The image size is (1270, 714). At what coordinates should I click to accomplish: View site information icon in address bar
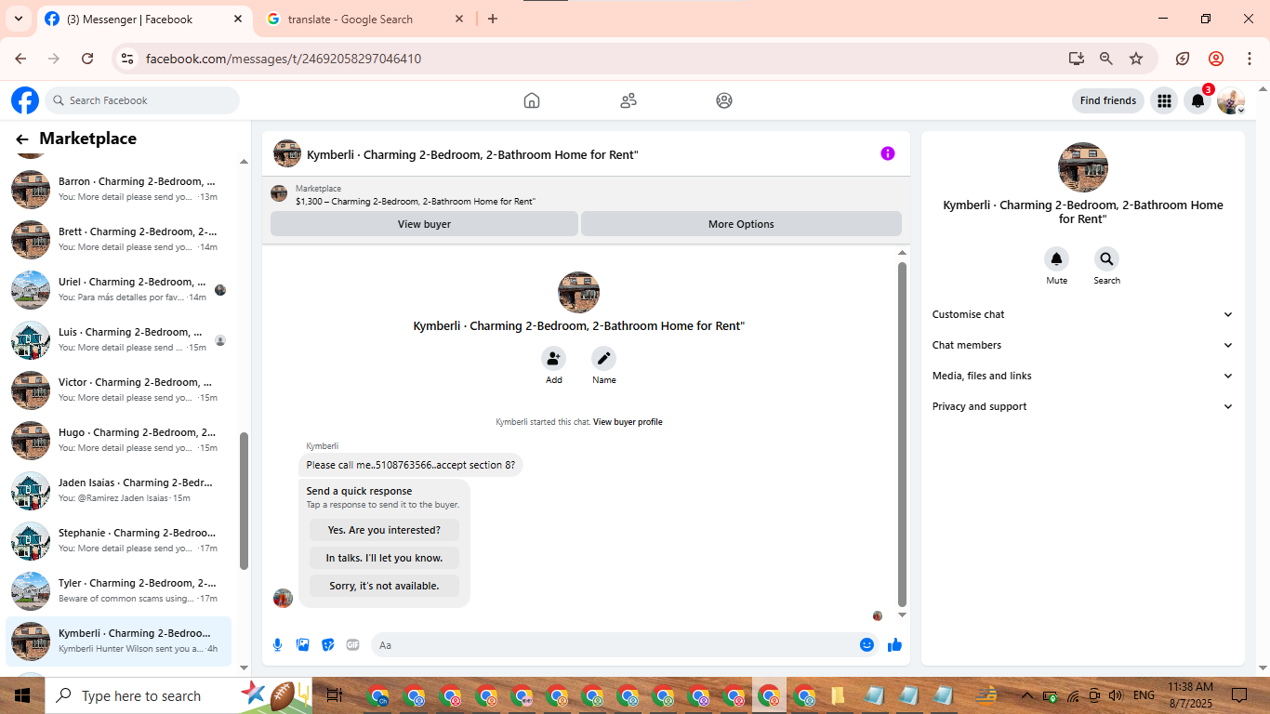(x=128, y=59)
